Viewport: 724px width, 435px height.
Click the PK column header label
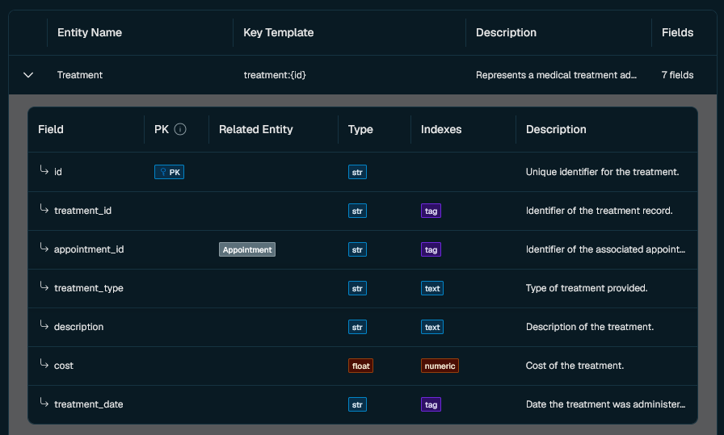162,129
